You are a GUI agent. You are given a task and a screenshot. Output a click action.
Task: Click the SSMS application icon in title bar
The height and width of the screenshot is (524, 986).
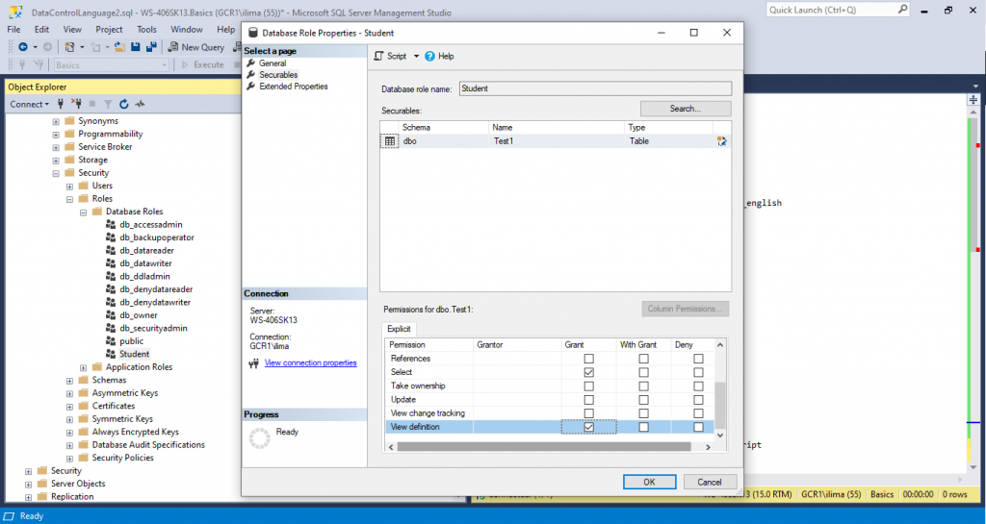pos(15,12)
